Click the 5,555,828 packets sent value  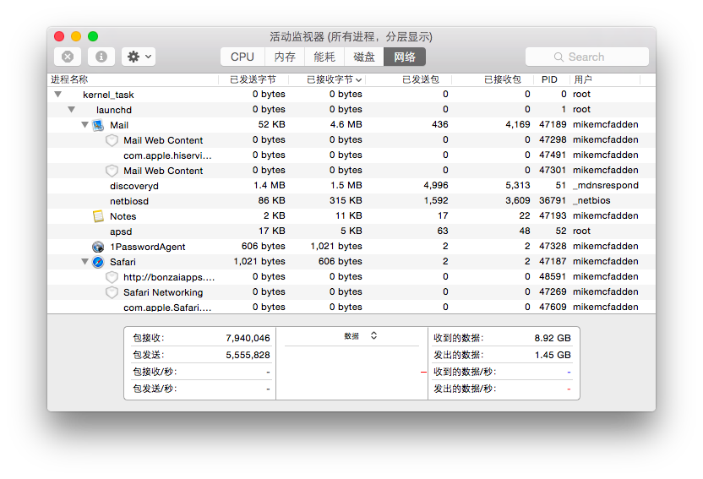248,356
